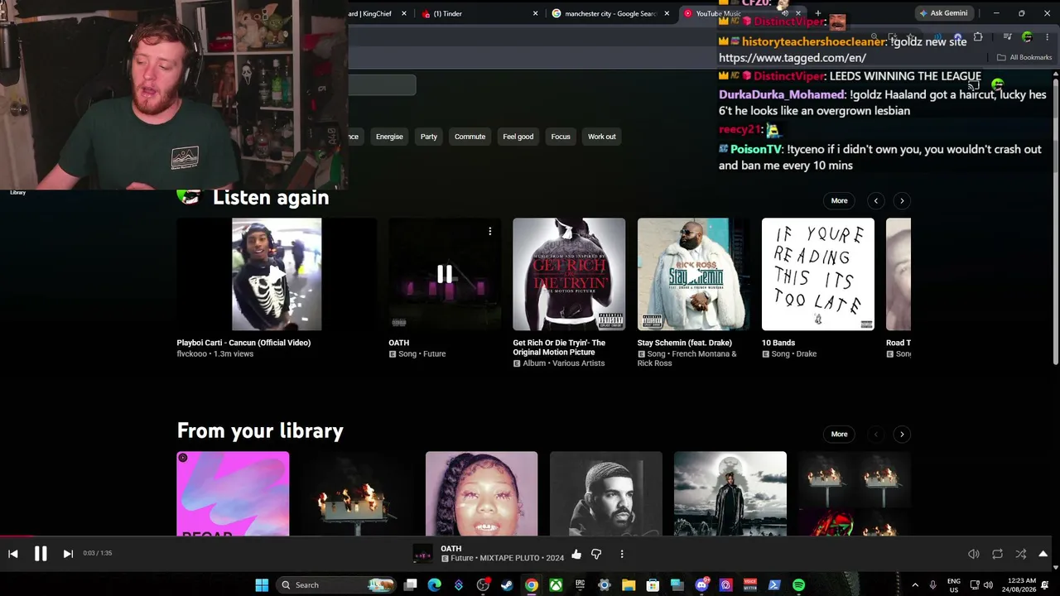Viewport: 1060px width, 596px height.
Task: Play the Stay Schemin cover thumbnail
Action: click(x=693, y=275)
